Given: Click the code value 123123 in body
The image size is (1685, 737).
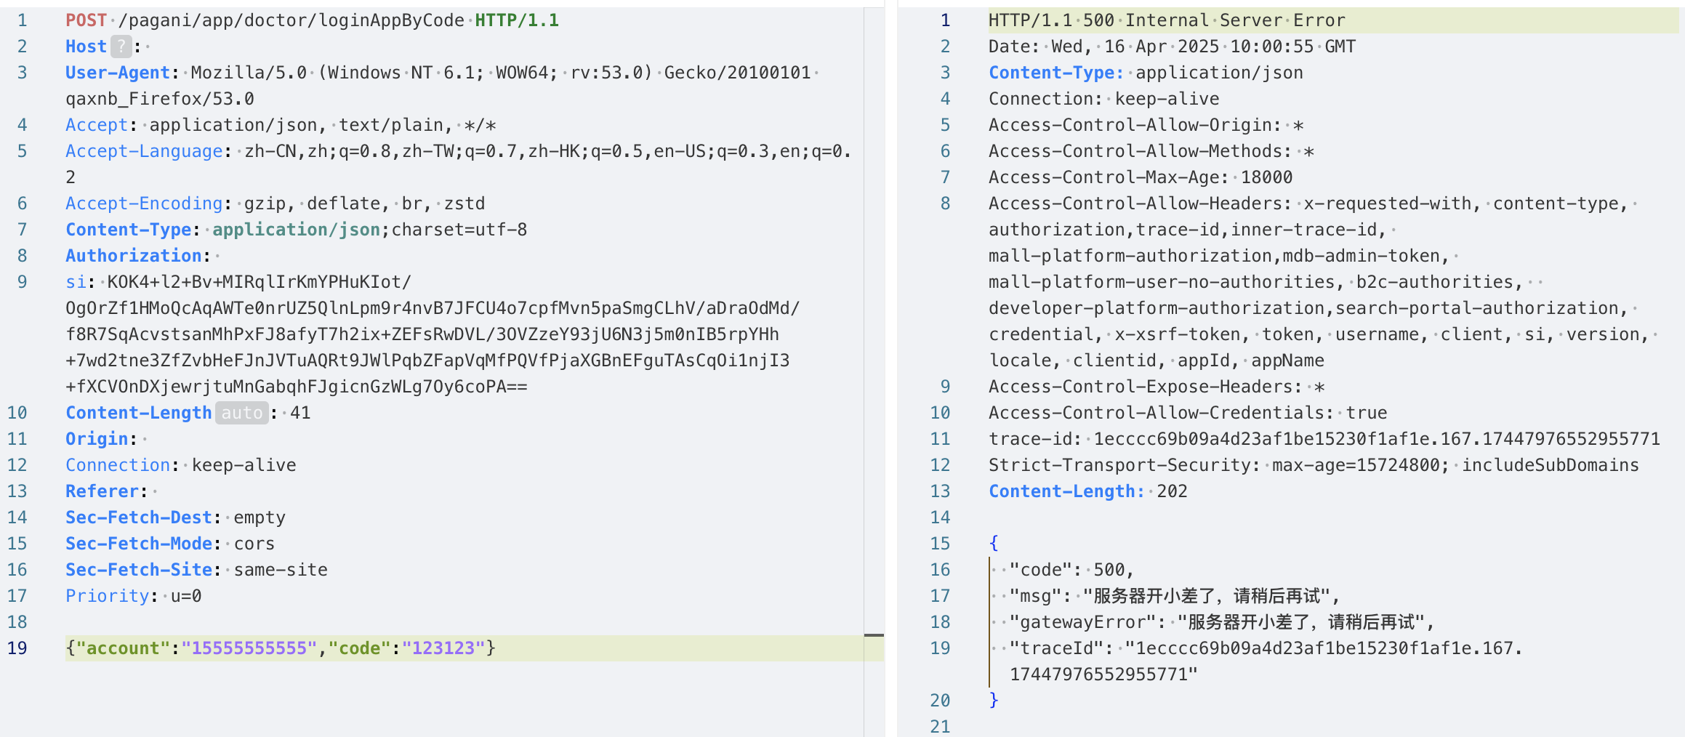Looking at the screenshot, I should click(x=443, y=648).
